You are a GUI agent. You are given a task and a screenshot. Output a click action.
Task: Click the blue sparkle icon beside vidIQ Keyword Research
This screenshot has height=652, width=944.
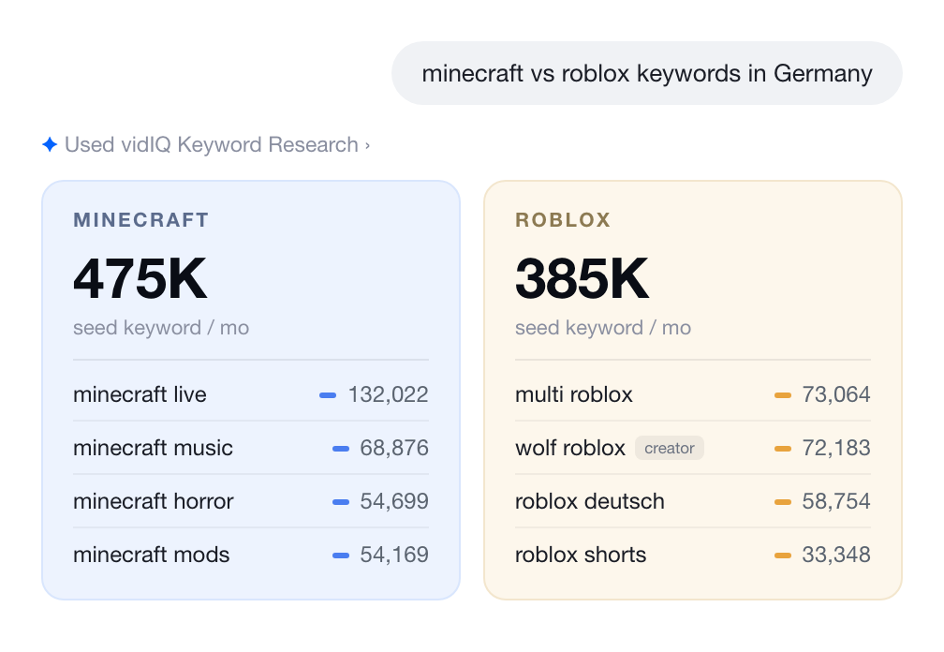pyautogui.click(x=50, y=144)
